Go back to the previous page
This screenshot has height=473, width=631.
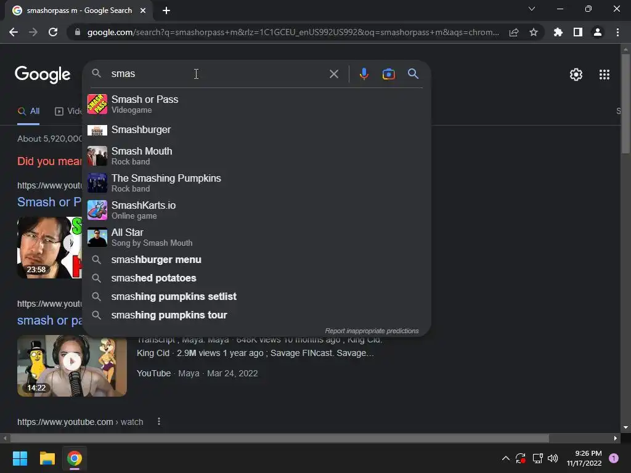14,32
